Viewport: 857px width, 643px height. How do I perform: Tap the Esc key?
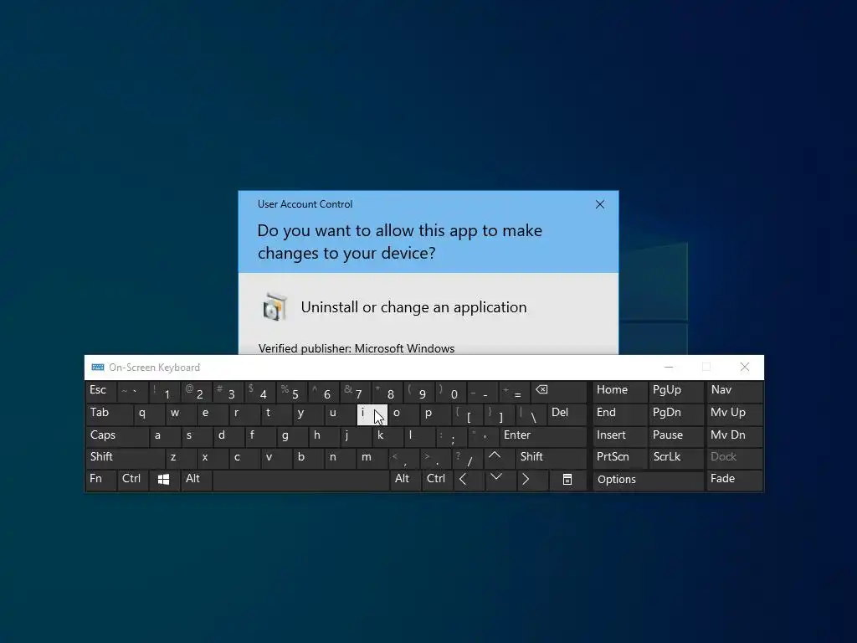101,391
